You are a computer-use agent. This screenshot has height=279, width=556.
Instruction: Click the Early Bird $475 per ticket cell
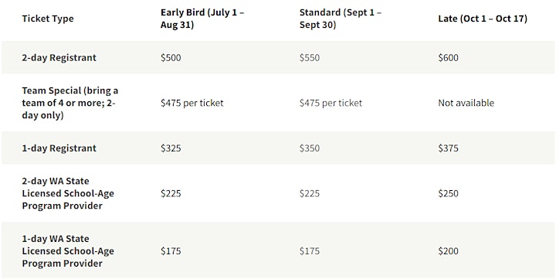click(192, 103)
